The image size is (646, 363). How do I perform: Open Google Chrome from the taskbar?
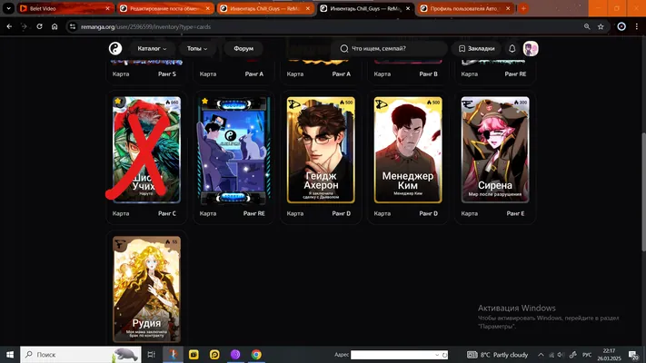click(x=256, y=354)
